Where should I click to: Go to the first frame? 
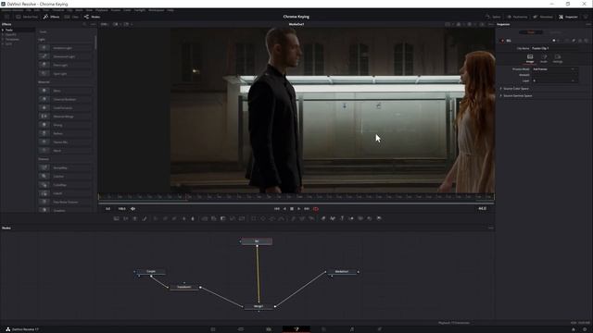coord(277,209)
